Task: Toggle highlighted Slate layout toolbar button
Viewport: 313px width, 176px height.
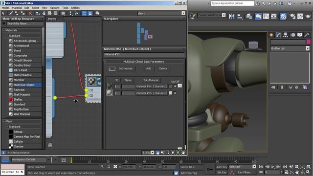Action: click(84, 13)
